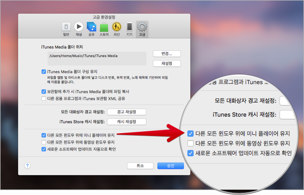
Task: Click the 경고 재설정 button
Action: (126, 112)
